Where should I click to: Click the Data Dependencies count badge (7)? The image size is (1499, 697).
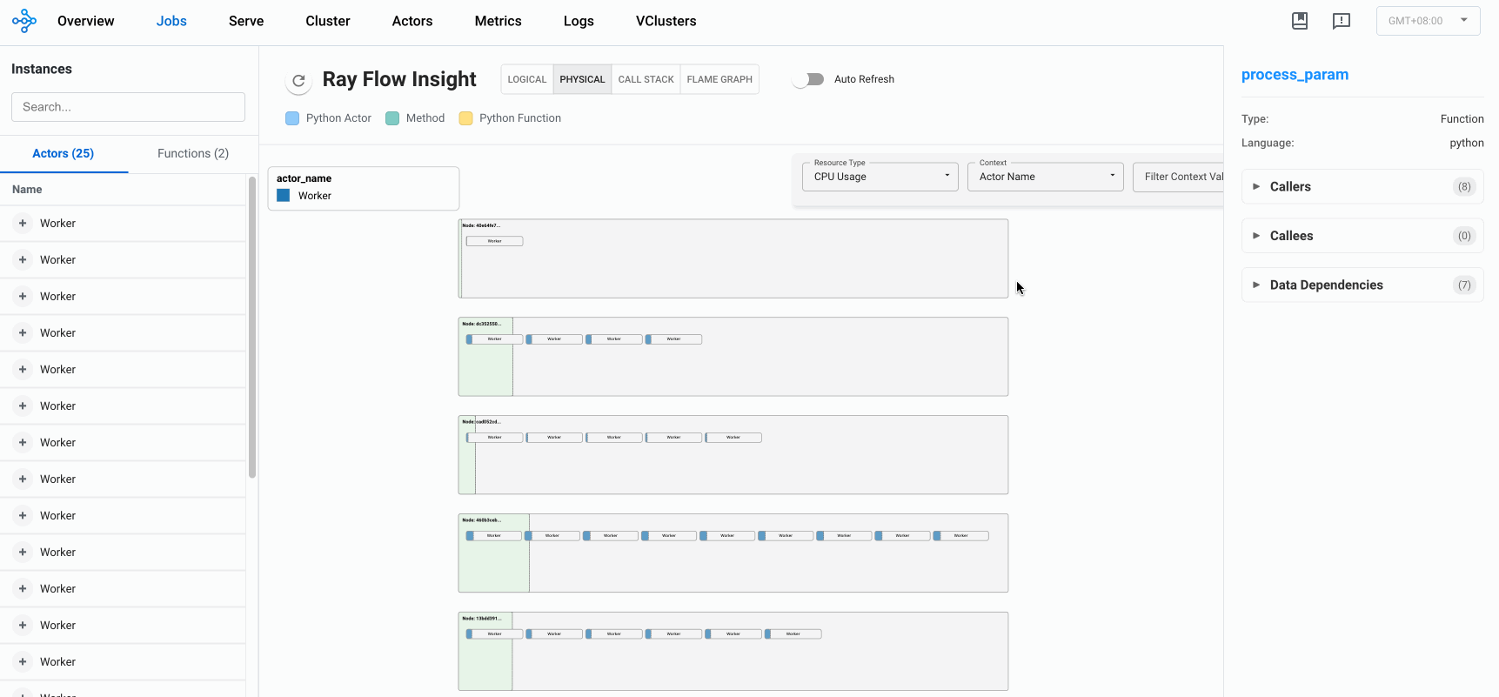(x=1464, y=285)
